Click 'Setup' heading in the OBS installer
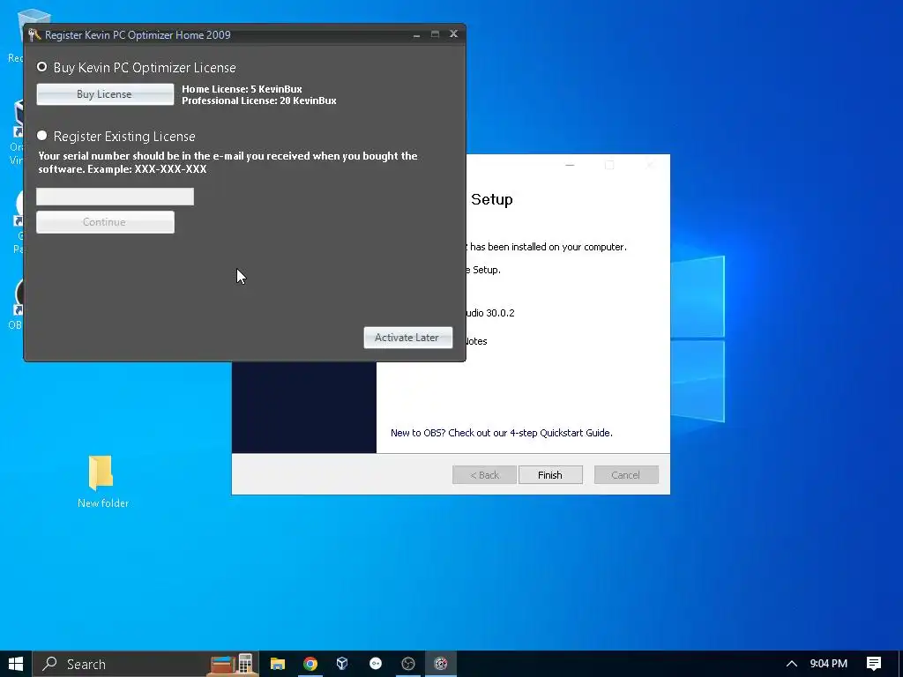 (x=492, y=200)
